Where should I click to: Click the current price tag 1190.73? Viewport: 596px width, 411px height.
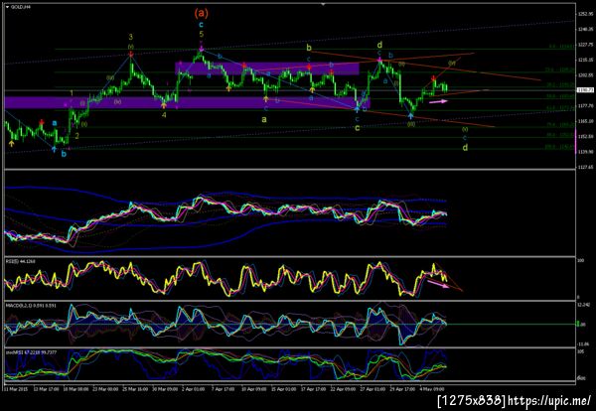[x=585, y=90]
